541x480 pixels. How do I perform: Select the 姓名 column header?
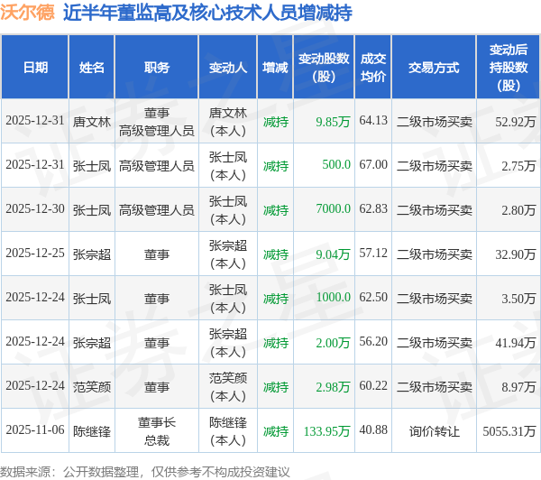pos(92,68)
